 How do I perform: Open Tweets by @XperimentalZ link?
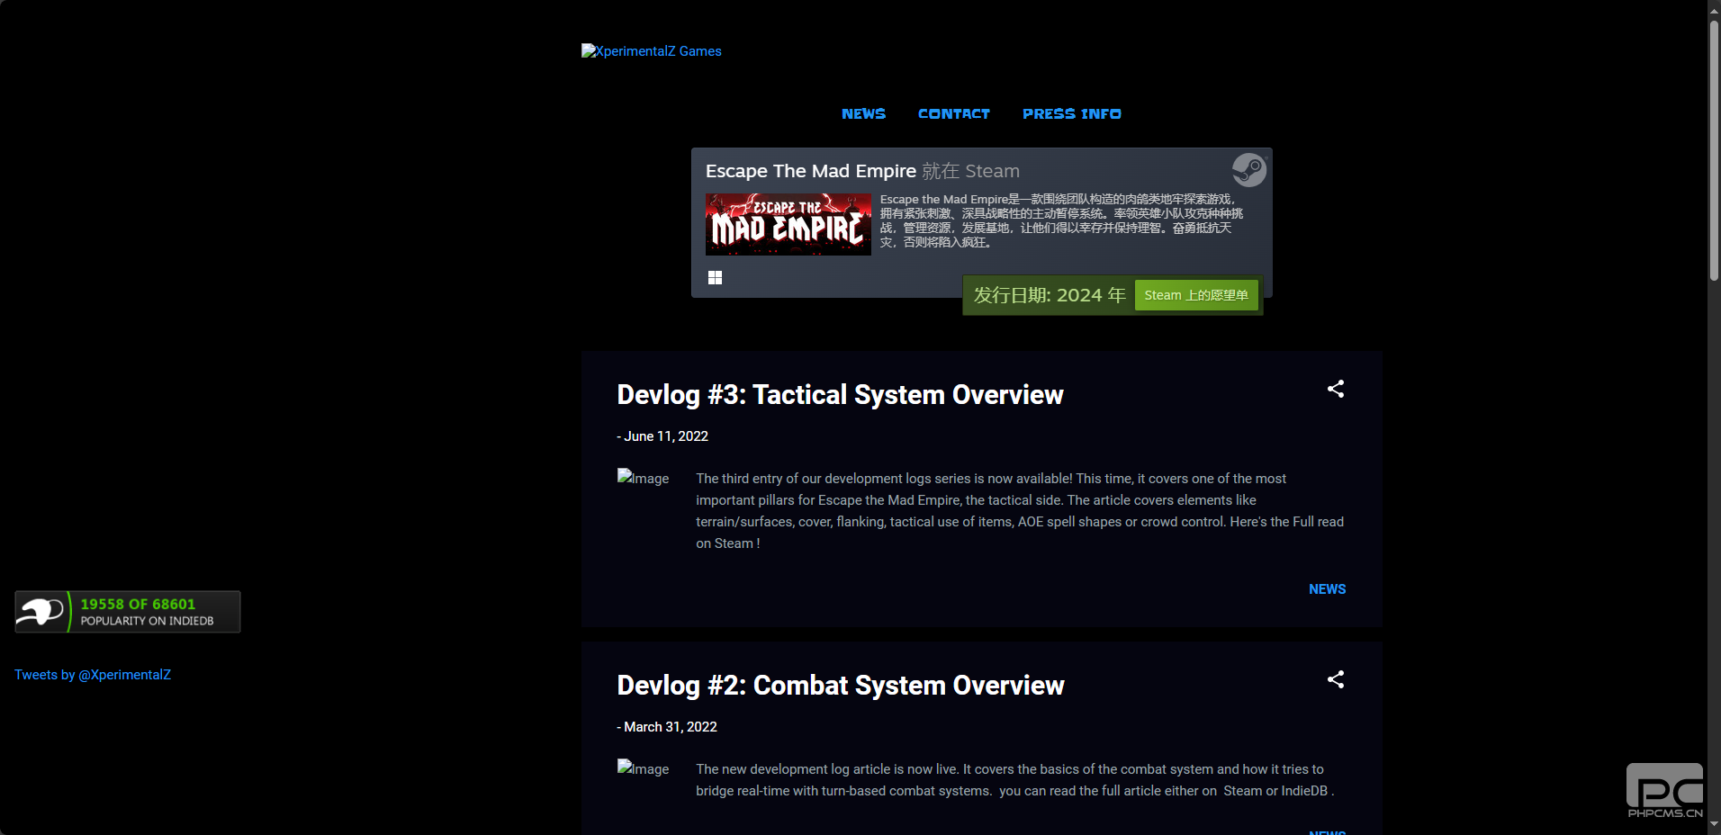pos(93,675)
